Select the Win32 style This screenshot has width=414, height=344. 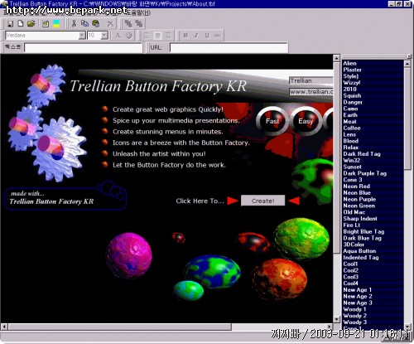pos(351,160)
